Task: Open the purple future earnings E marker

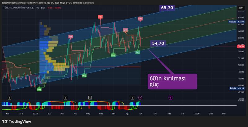Action: [x=170, y=98]
